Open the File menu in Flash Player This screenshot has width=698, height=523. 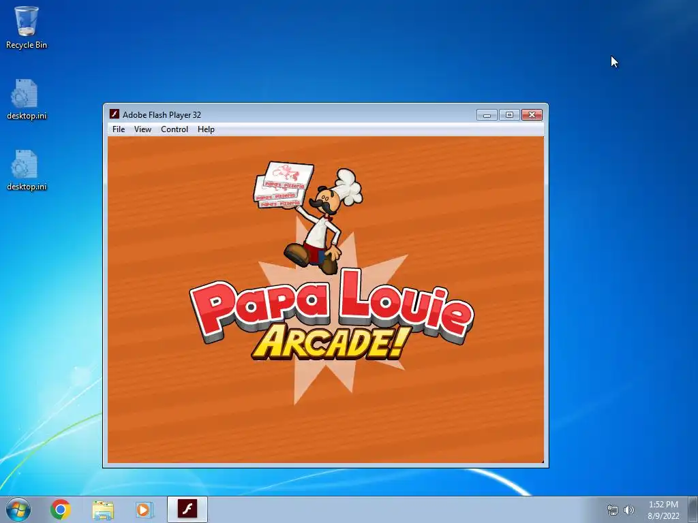pos(119,129)
